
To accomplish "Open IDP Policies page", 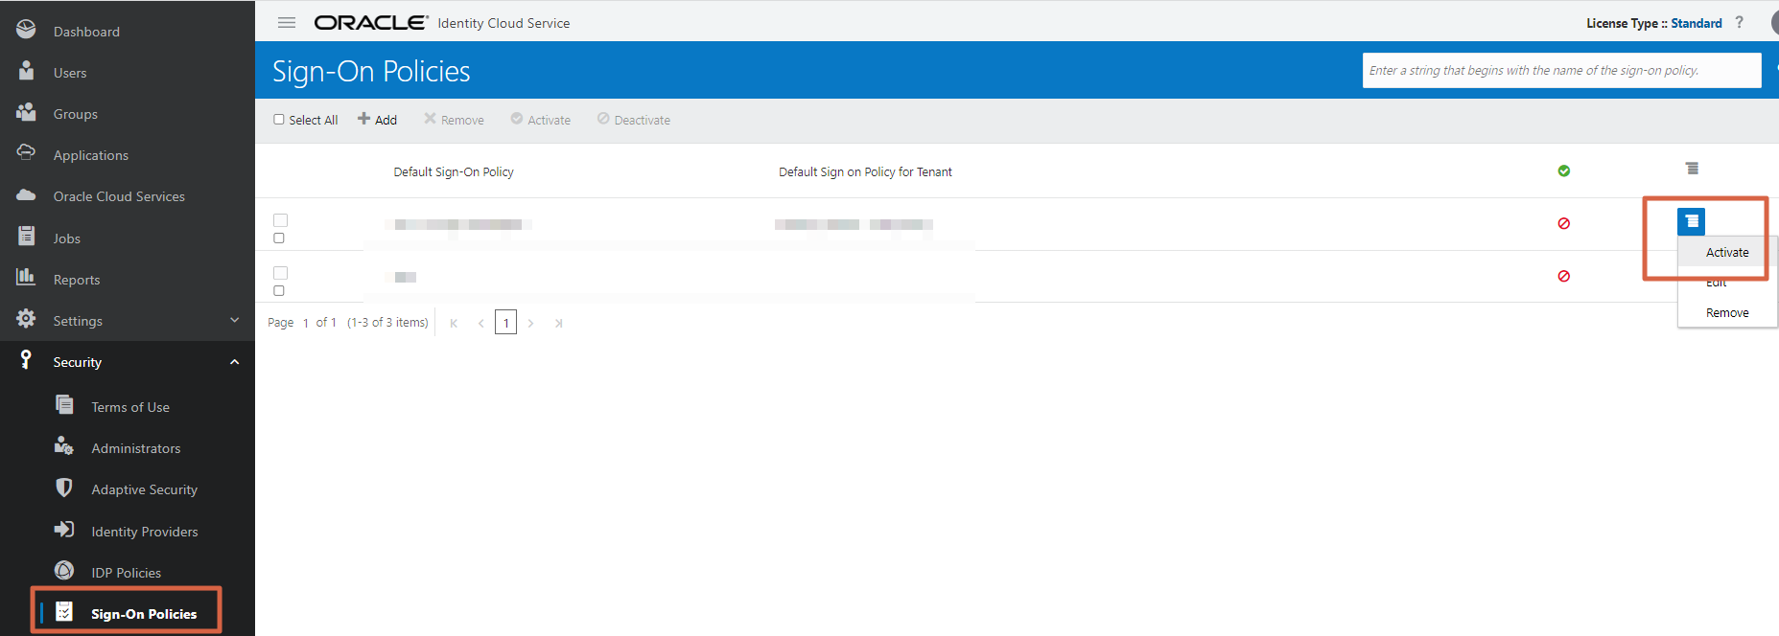I will [127, 573].
